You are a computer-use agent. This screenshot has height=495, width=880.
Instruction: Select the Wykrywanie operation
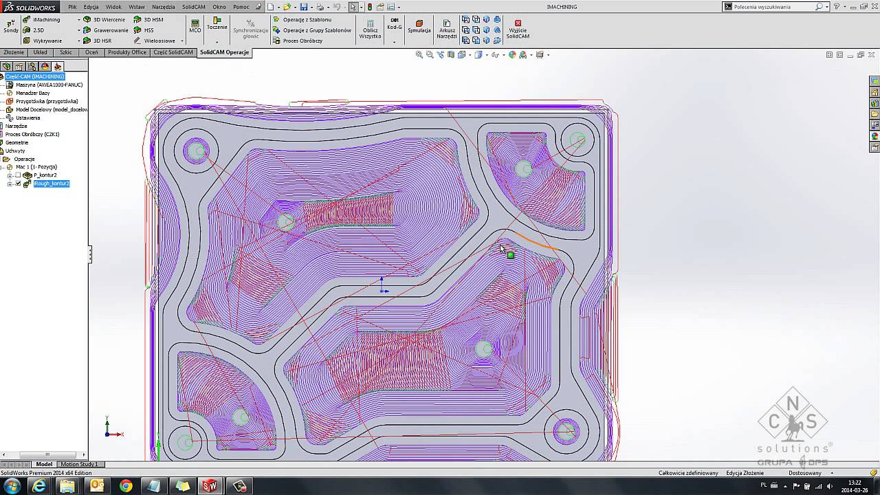(42, 41)
